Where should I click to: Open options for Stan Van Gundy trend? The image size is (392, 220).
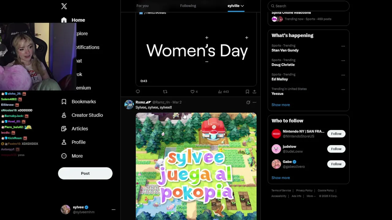tap(343, 46)
